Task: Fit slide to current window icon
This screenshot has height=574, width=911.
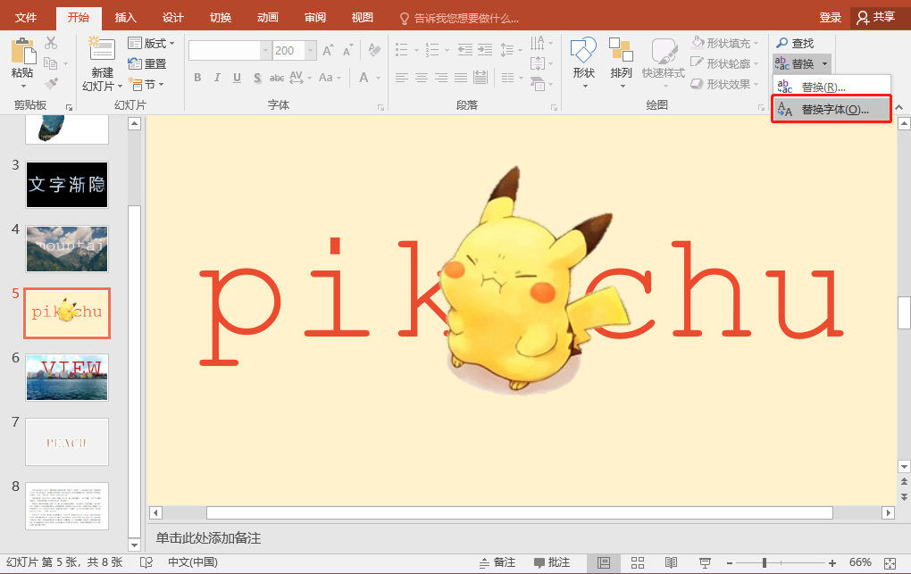Action: click(x=890, y=562)
